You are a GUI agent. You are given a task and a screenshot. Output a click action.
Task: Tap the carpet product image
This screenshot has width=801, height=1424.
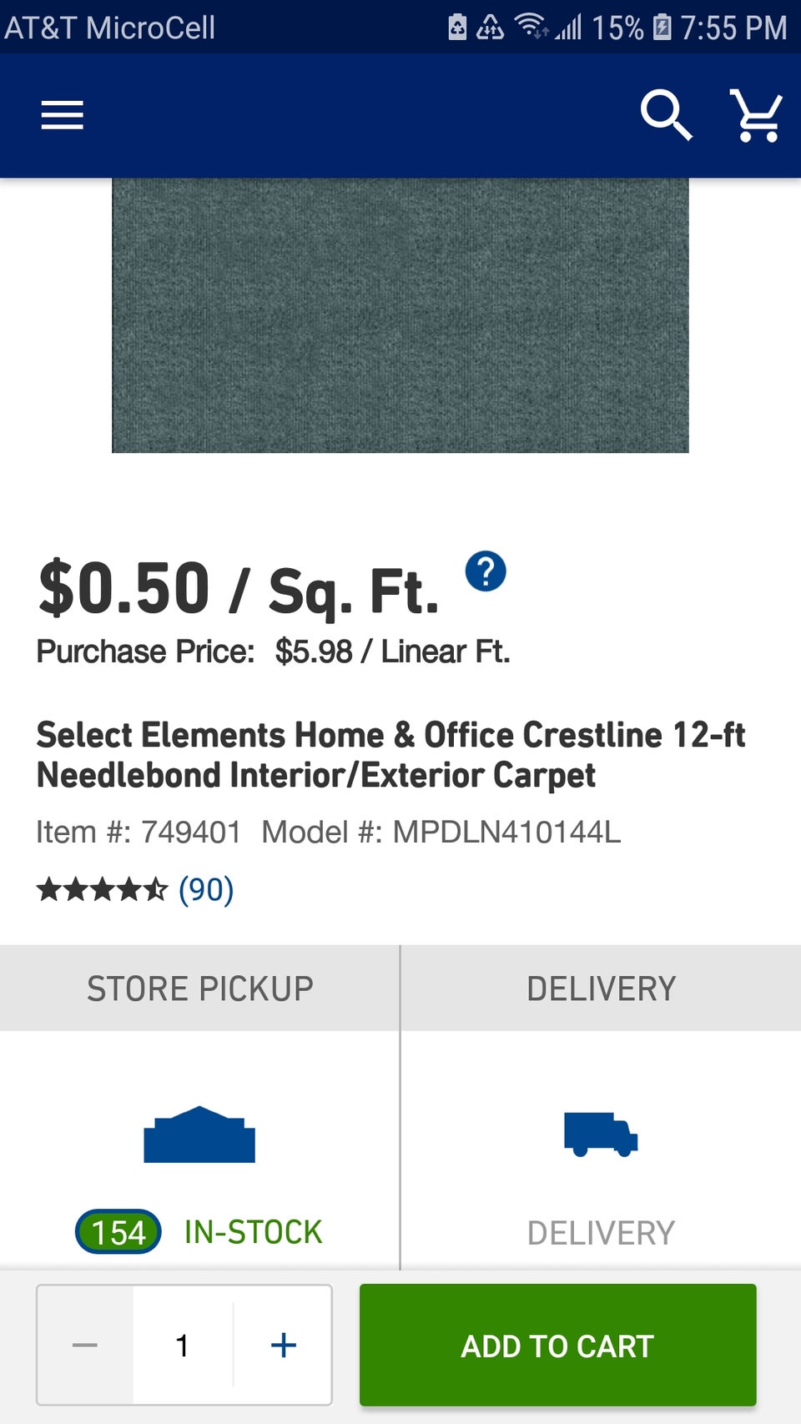click(400, 315)
